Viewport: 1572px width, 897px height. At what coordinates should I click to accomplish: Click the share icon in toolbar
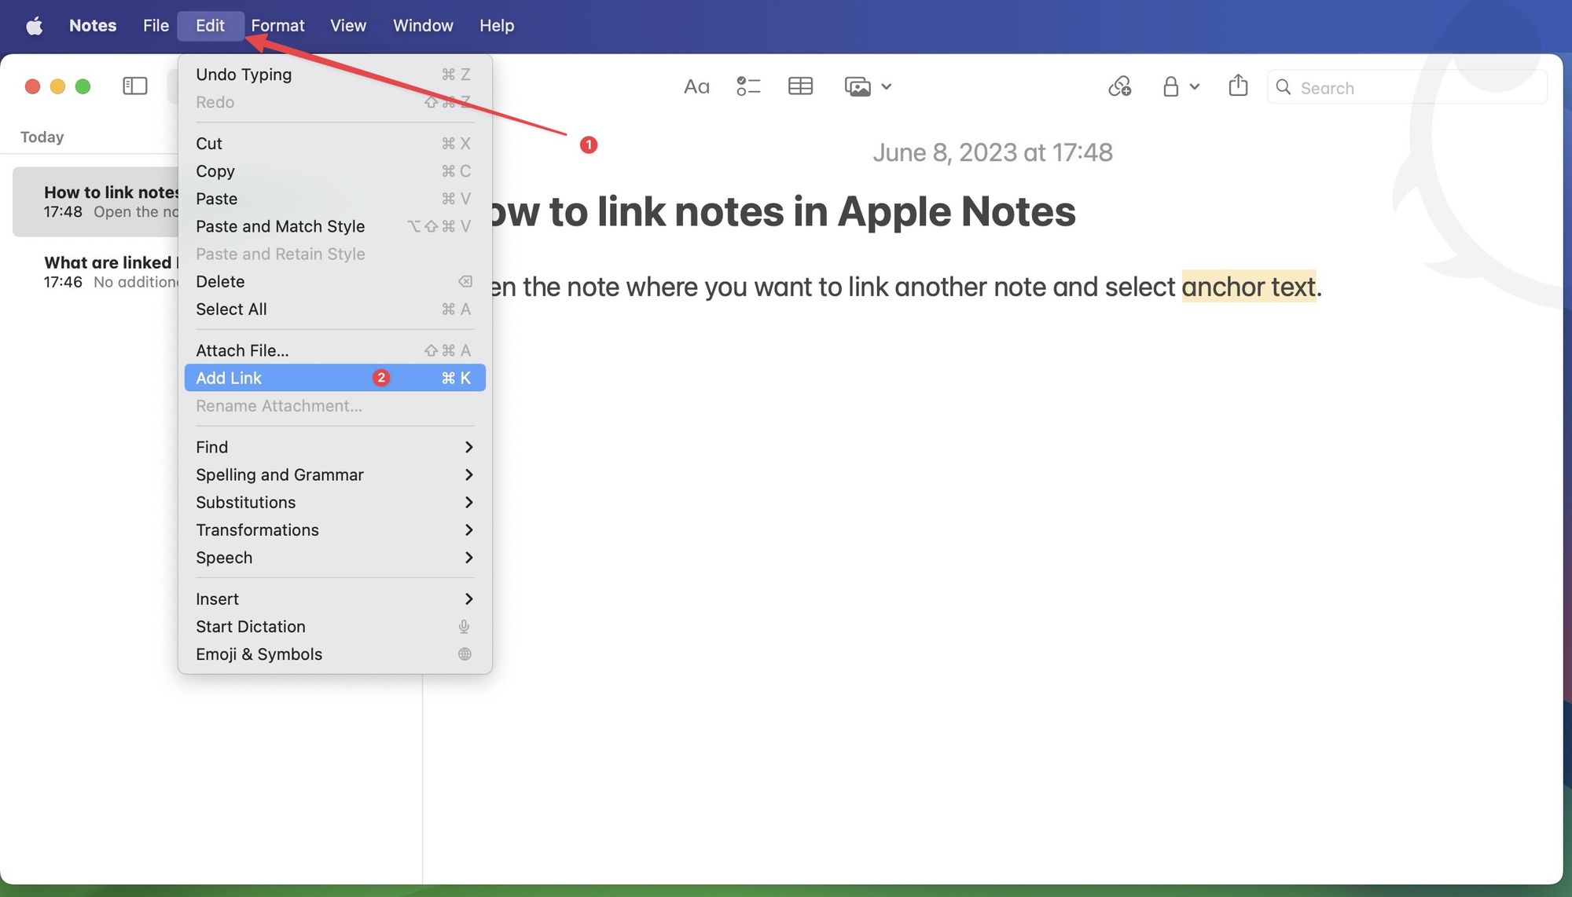[1239, 86]
